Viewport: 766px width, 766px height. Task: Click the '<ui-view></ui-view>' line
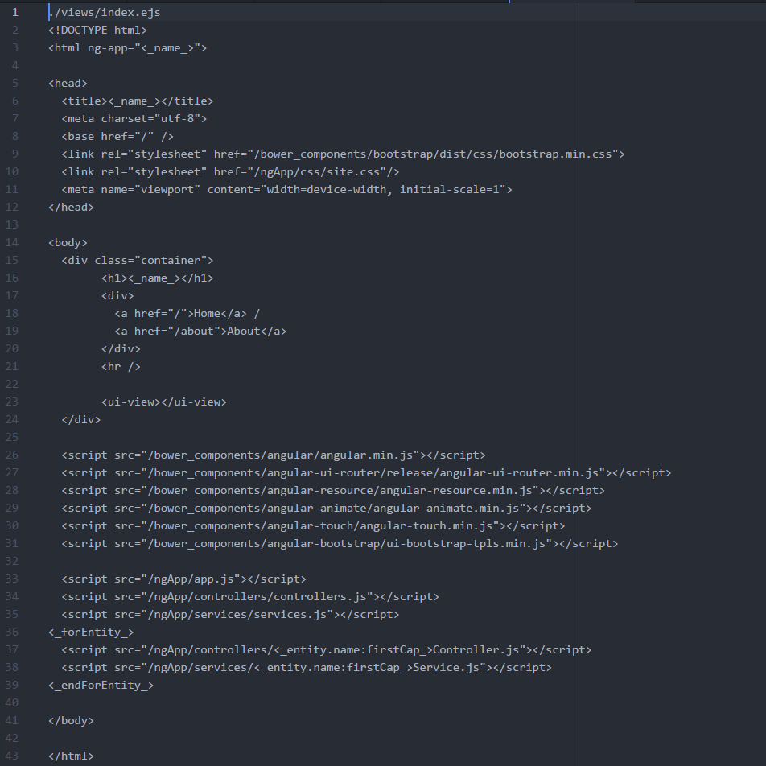(x=163, y=402)
